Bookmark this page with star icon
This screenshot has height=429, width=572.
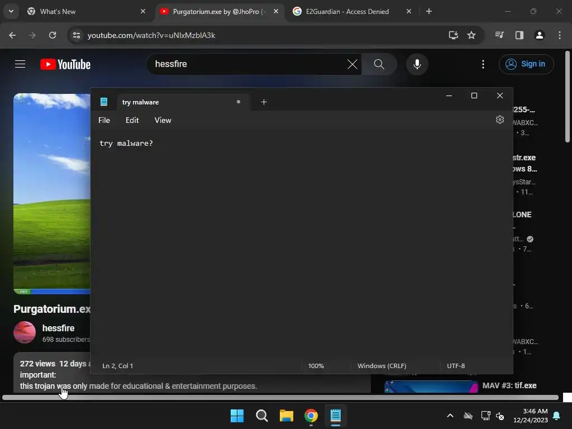[471, 35]
